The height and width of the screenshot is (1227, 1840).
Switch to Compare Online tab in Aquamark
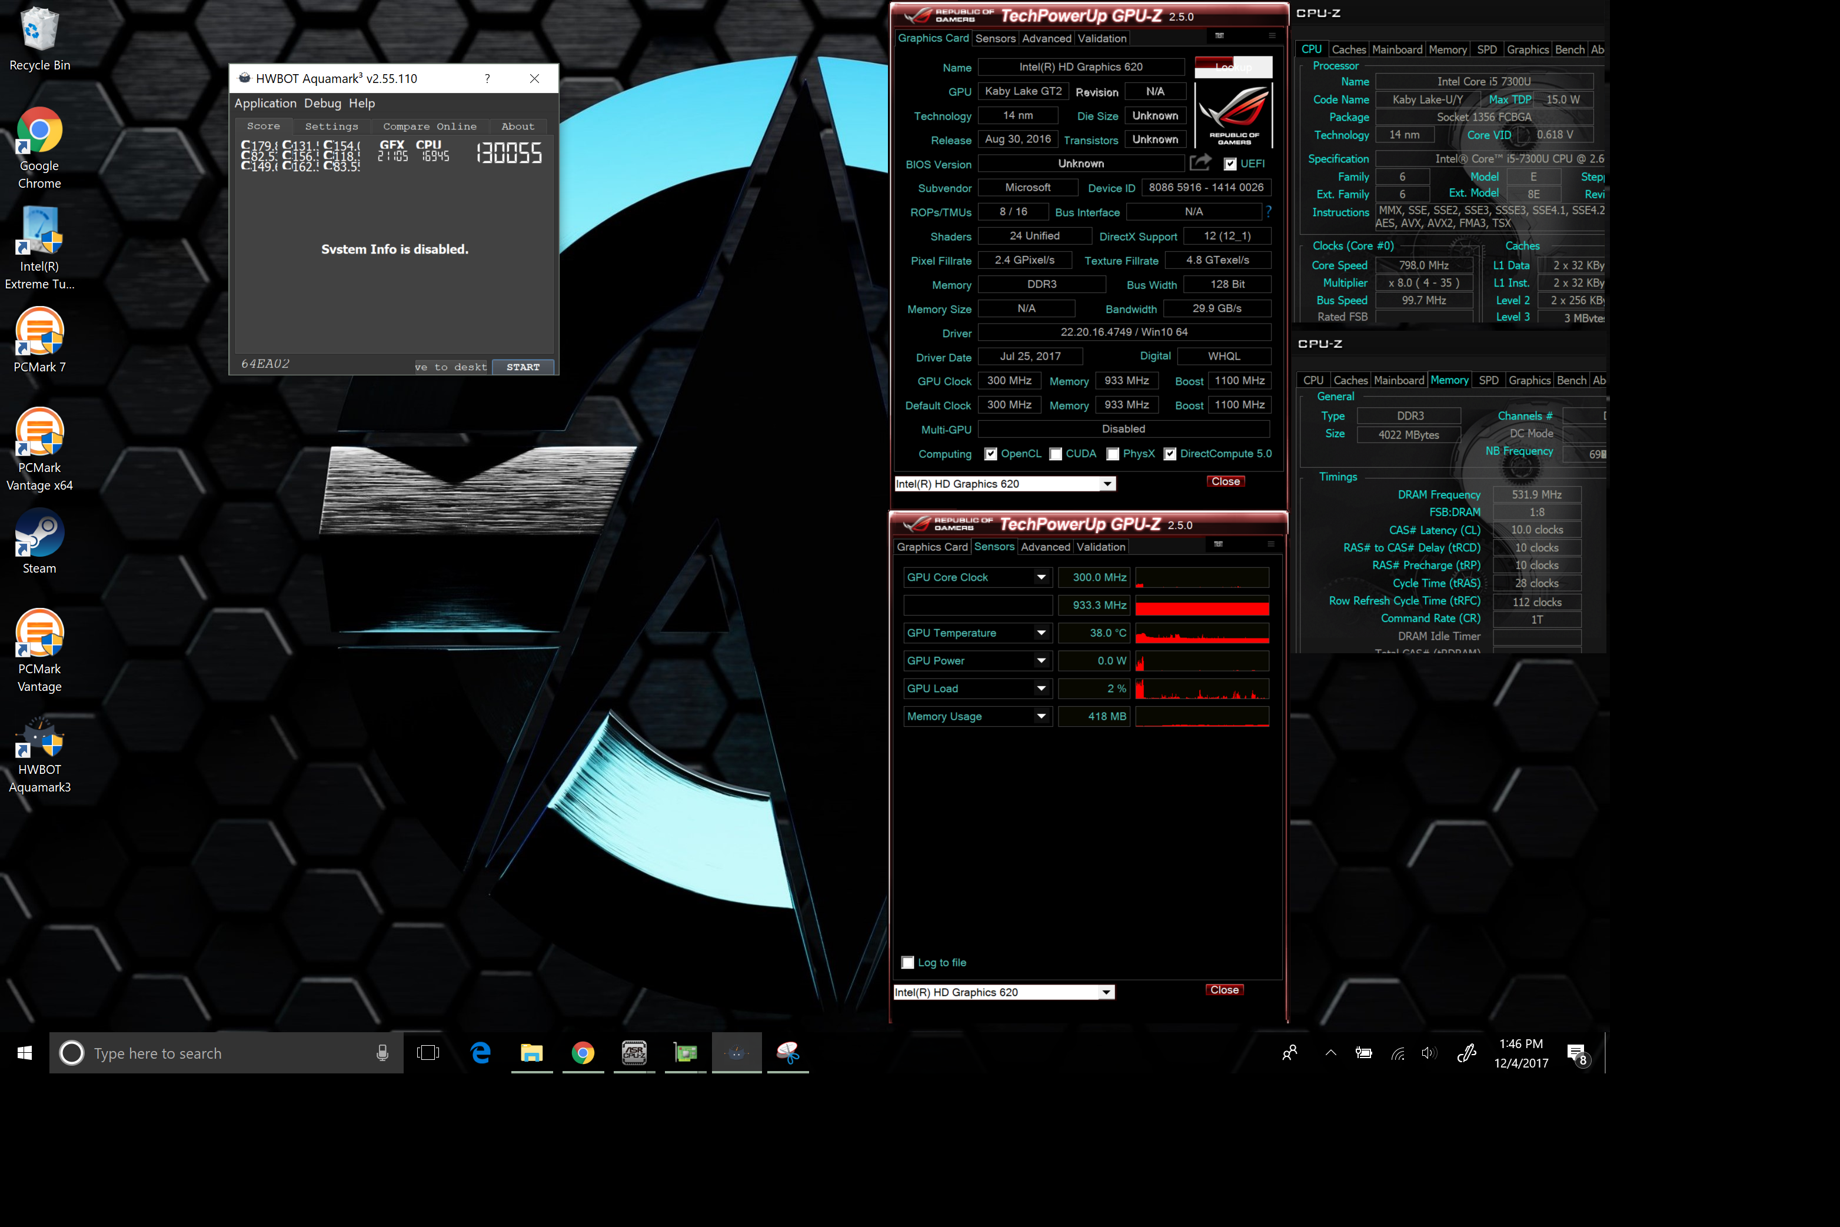click(430, 126)
